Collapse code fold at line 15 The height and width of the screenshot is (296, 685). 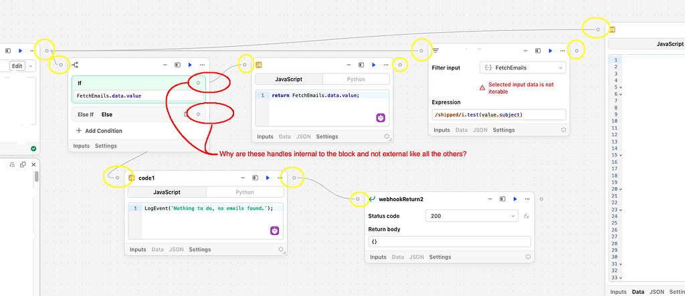(620, 155)
